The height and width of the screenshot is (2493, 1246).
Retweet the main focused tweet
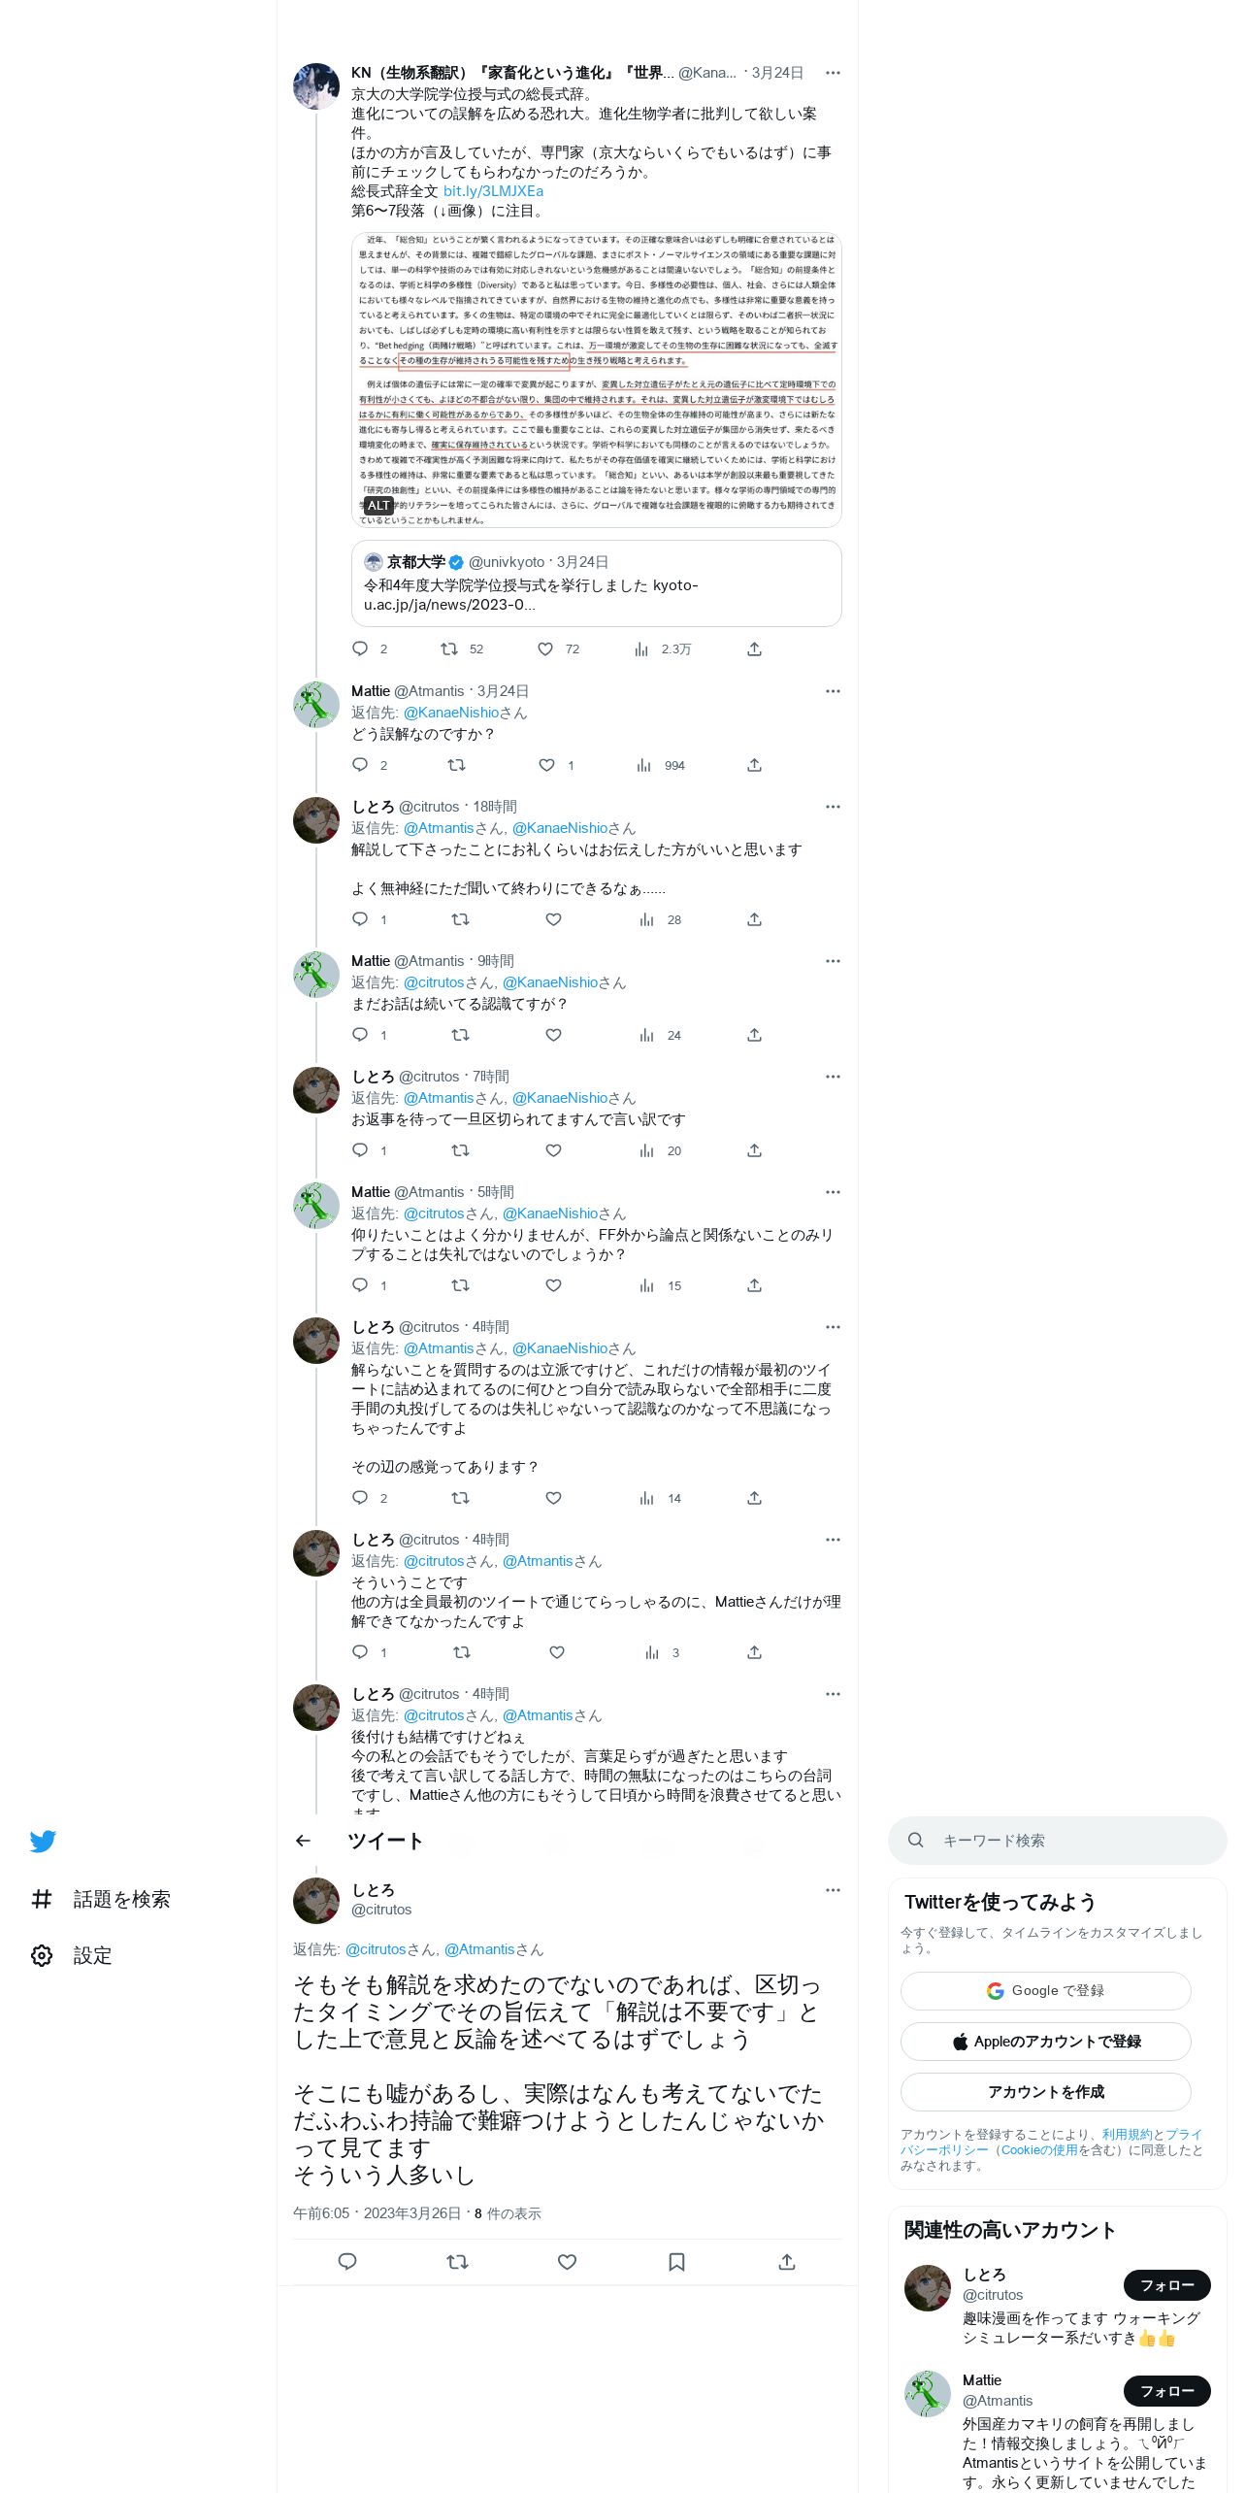[457, 2262]
